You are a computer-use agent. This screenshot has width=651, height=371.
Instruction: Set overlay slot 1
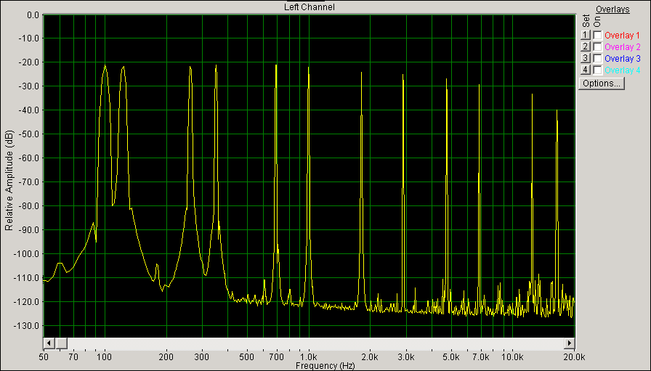click(x=586, y=36)
